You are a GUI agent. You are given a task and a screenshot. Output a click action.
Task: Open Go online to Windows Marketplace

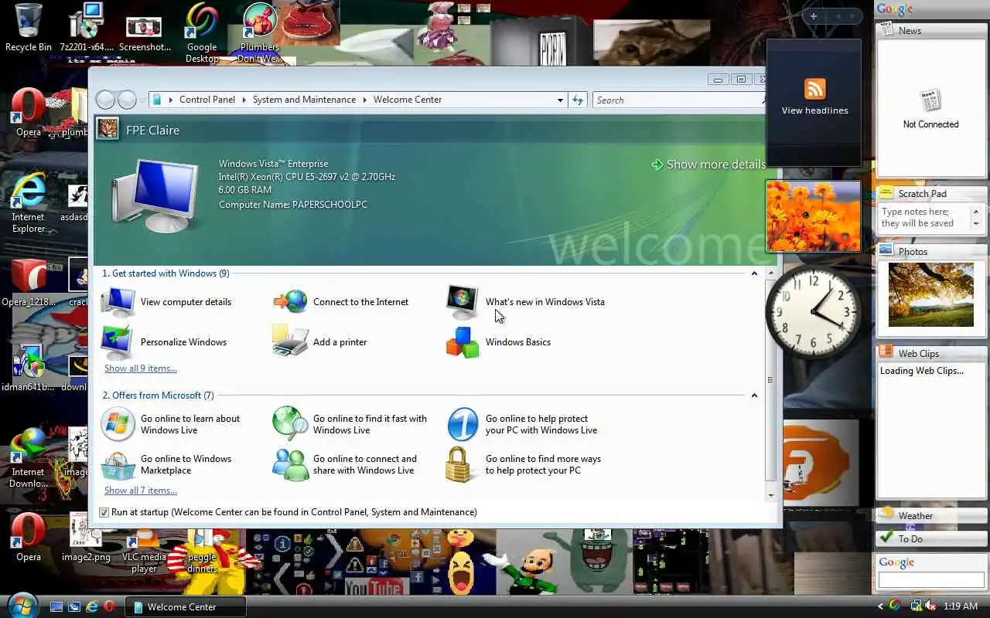[167, 464]
